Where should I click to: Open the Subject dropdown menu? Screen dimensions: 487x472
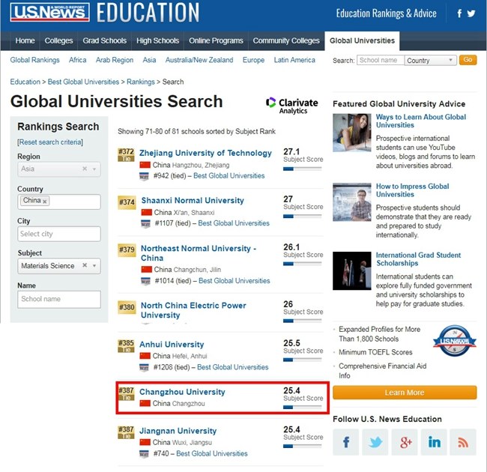click(94, 265)
